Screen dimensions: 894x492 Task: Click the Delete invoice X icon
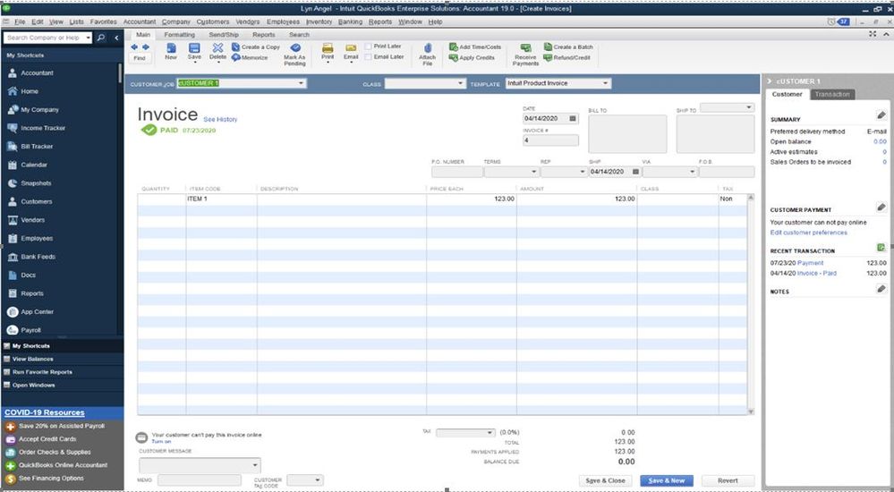click(x=217, y=48)
